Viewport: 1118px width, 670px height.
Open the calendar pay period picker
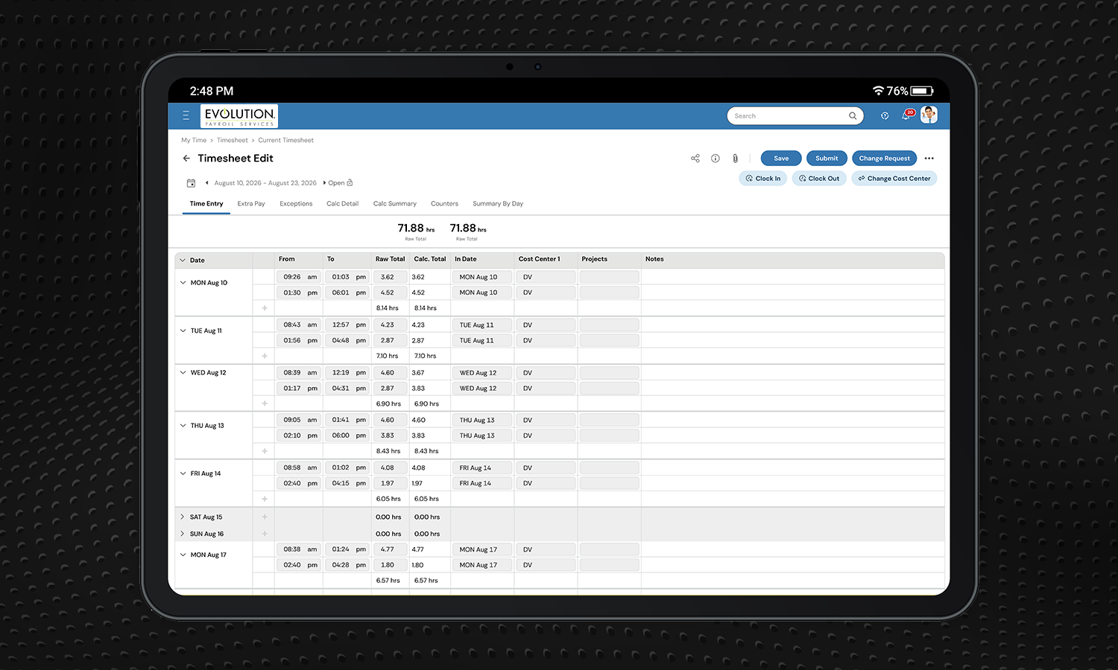pos(191,182)
